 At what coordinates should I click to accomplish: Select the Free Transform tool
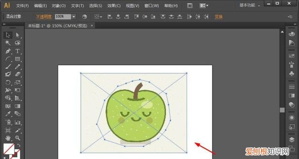(x=18, y=90)
